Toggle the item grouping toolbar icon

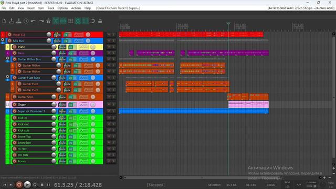63,21
